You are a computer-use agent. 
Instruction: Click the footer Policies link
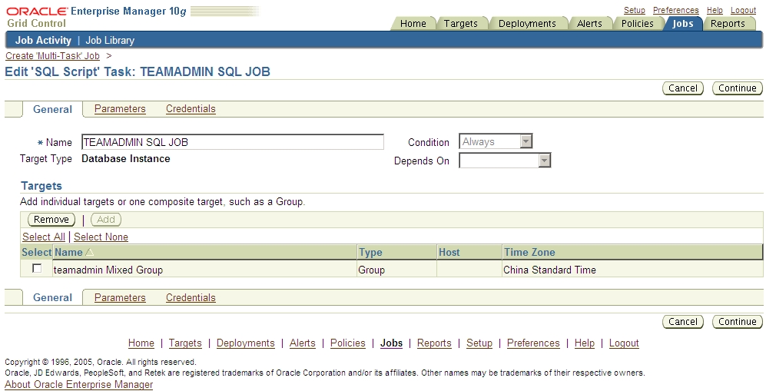348,343
